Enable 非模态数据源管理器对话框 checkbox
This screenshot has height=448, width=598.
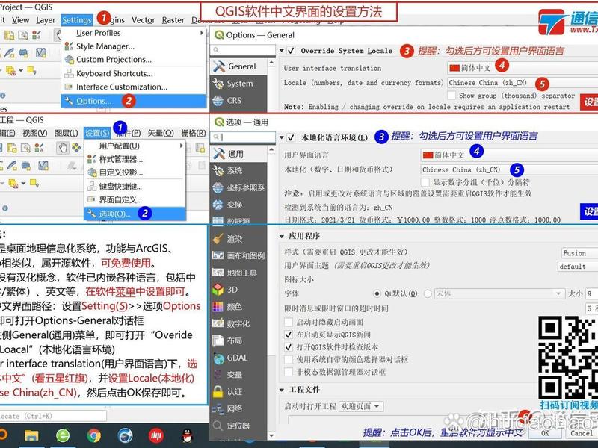point(289,372)
